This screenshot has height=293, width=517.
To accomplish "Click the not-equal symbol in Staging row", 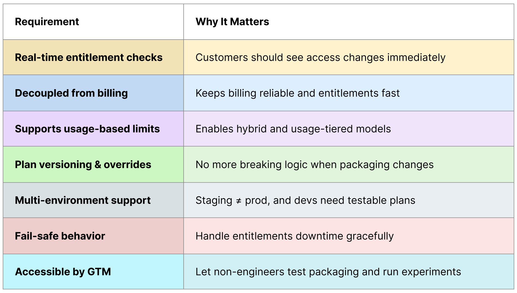I will 238,201.
